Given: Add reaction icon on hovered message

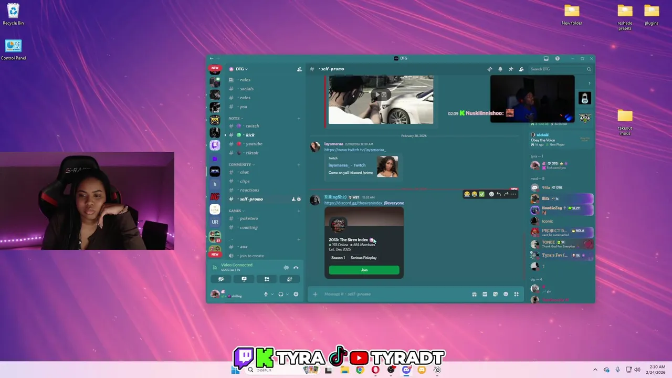Looking at the screenshot, I should [x=491, y=194].
